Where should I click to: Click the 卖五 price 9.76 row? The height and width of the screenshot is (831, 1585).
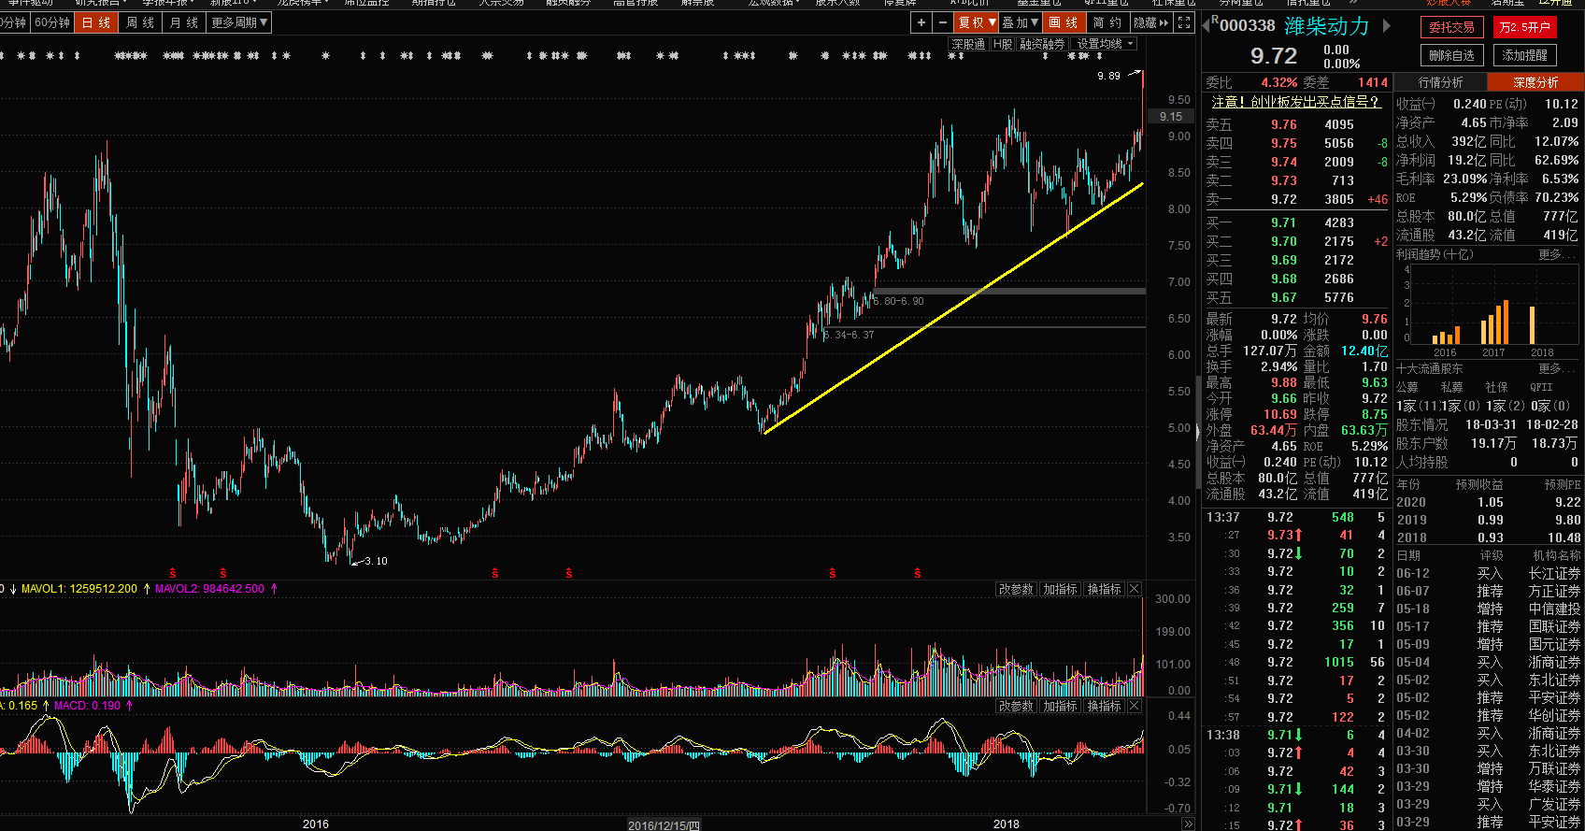(1296, 124)
